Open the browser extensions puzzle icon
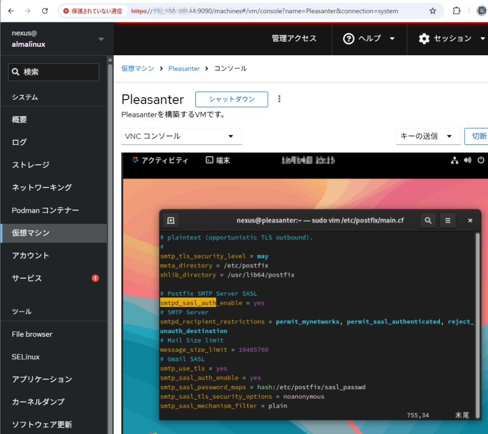 pos(456,11)
